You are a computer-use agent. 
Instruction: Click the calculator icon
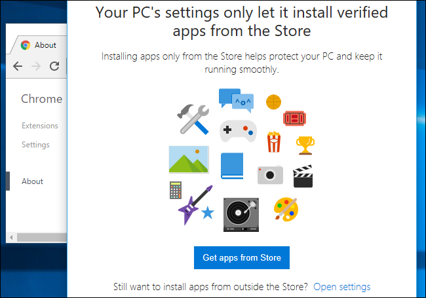tap(175, 191)
